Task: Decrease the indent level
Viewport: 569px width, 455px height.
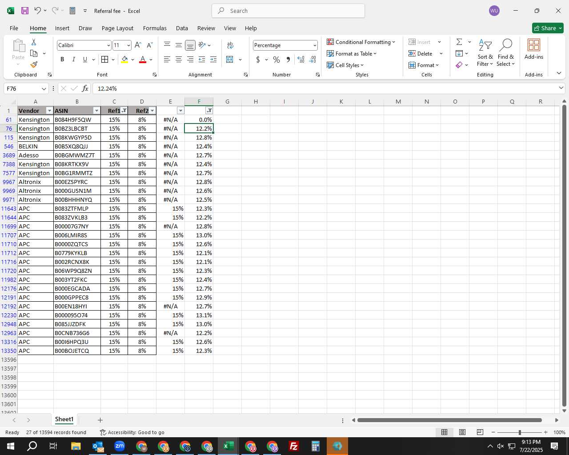Action: 202,60
